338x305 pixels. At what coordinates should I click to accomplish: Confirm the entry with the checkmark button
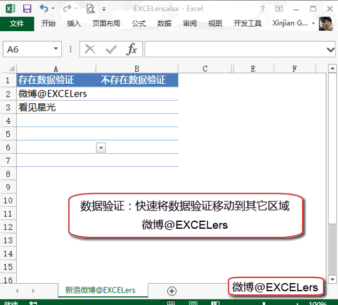coord(111,49)
